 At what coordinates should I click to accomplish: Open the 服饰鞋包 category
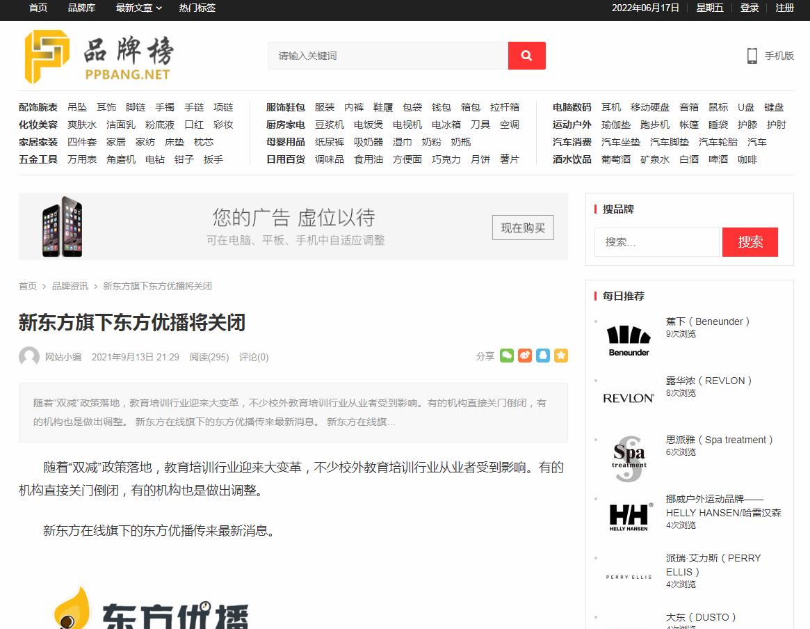286,107
